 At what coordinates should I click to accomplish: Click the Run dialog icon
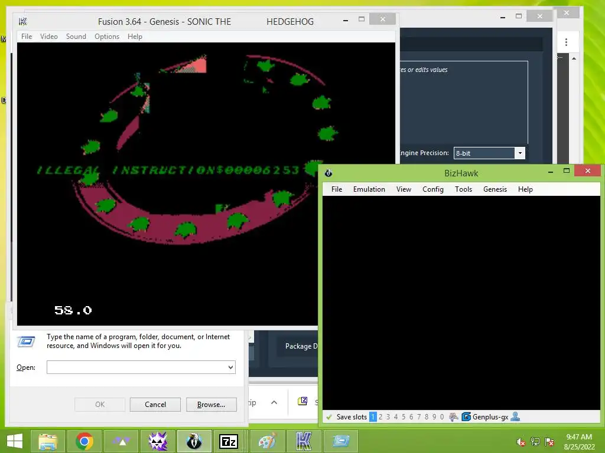[26, 342]
